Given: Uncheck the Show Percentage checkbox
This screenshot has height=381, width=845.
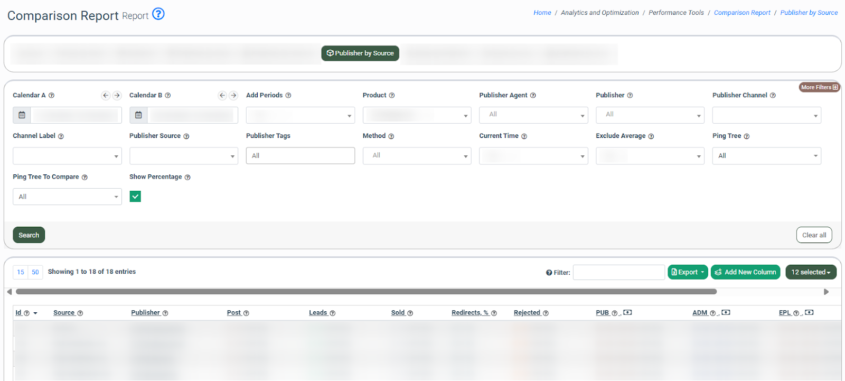Looking at the screenshot, I should pos(135,197).
